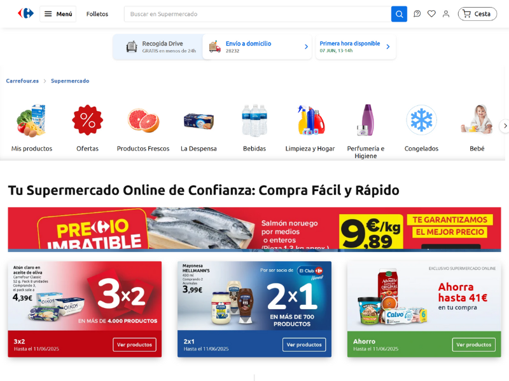Expand Primera hora disponible time slots

[x=356, y=46]
